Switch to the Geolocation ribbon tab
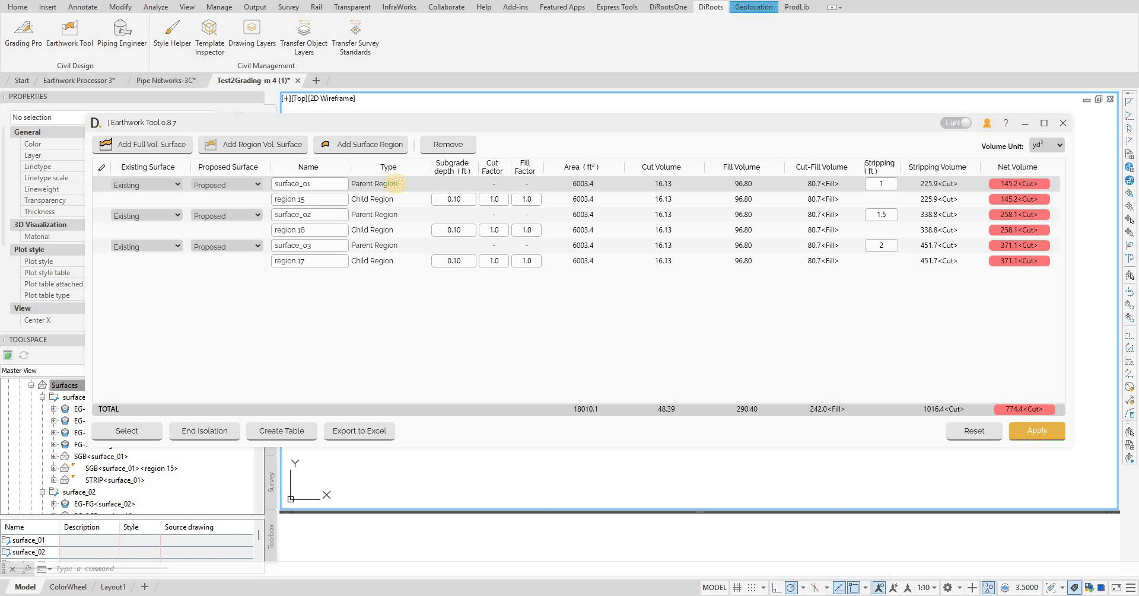The height and width of the screenshot is (596, 1139). tap(753, 7)
